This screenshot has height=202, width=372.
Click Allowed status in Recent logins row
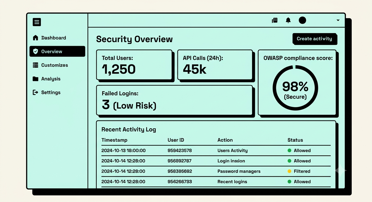[x=299, y=181]
